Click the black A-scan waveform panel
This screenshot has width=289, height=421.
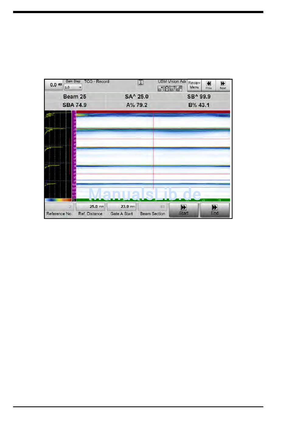pos(58,154)
